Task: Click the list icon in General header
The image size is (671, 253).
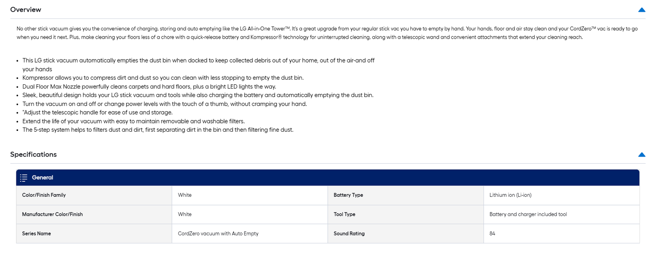Action: 23,177
